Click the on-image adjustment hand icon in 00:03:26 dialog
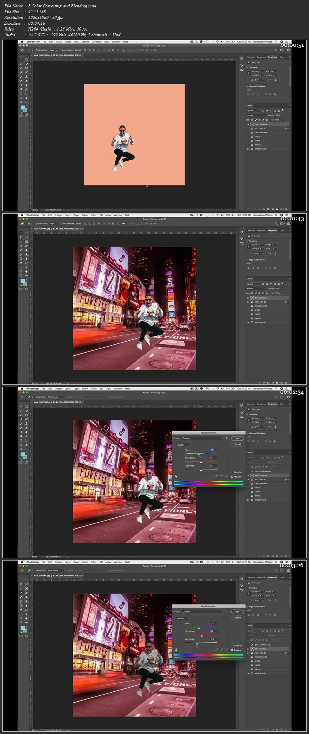Screen dimensions: 309x734 pos(176,649)
